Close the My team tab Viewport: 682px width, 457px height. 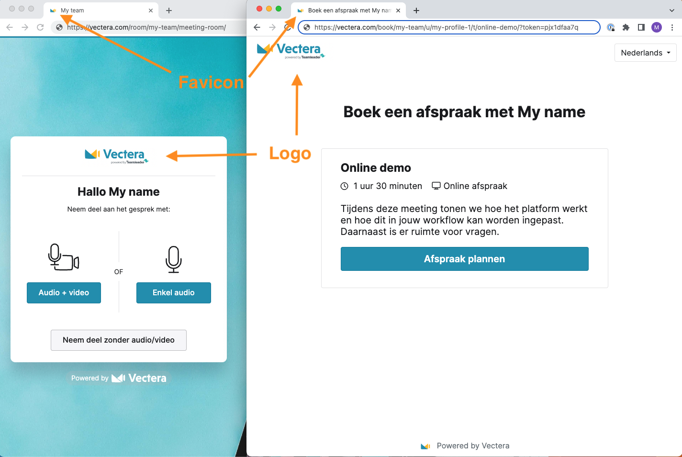(151, 10)
